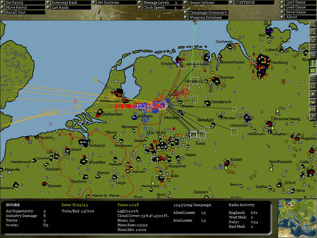Screen dimensions: 317x238
Task: Click the Rotterdam city label
Action: pos(113,114)
